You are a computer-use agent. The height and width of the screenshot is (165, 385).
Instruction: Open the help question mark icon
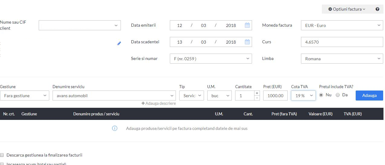tap(377, 9)
